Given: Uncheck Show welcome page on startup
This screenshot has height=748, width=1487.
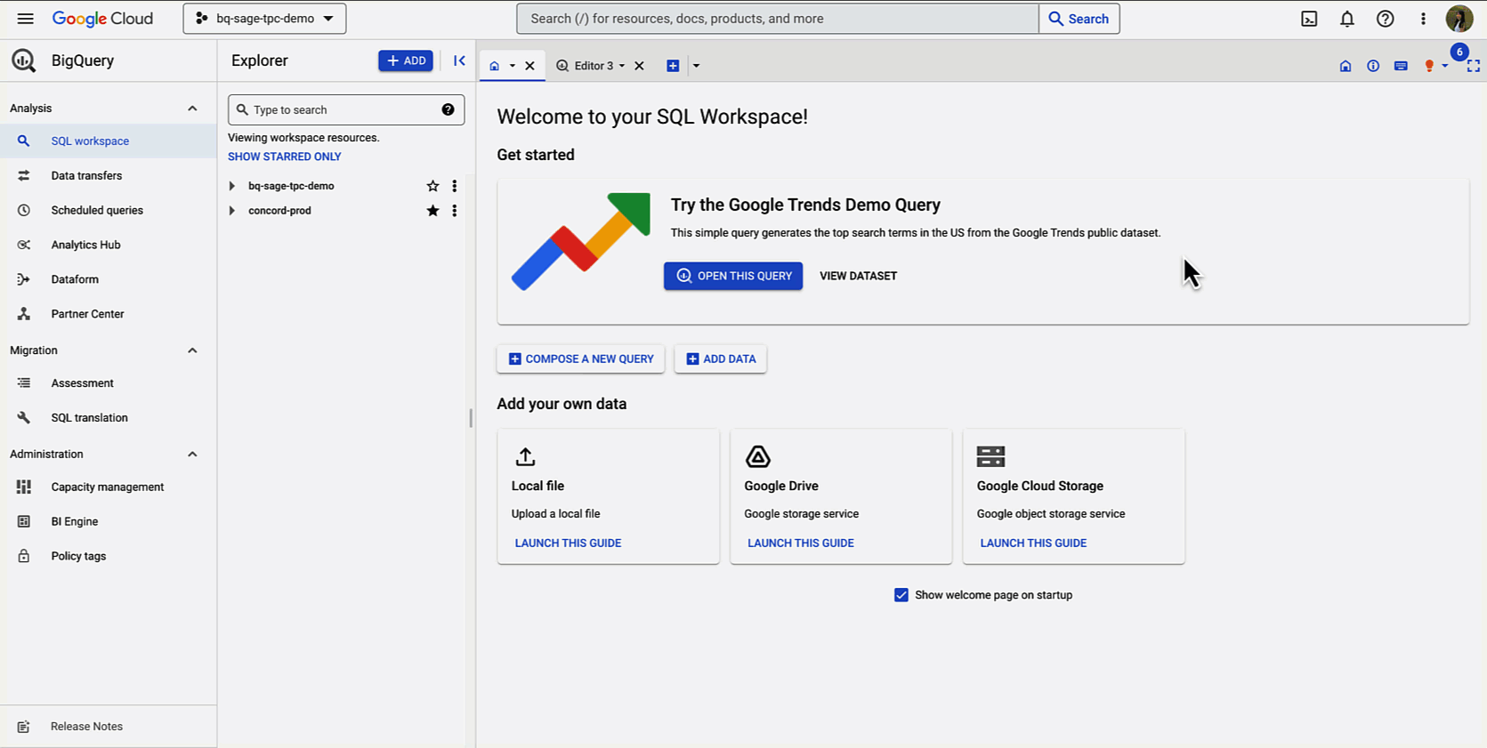Looking at the screenshot, I should (x=901, y=595).
